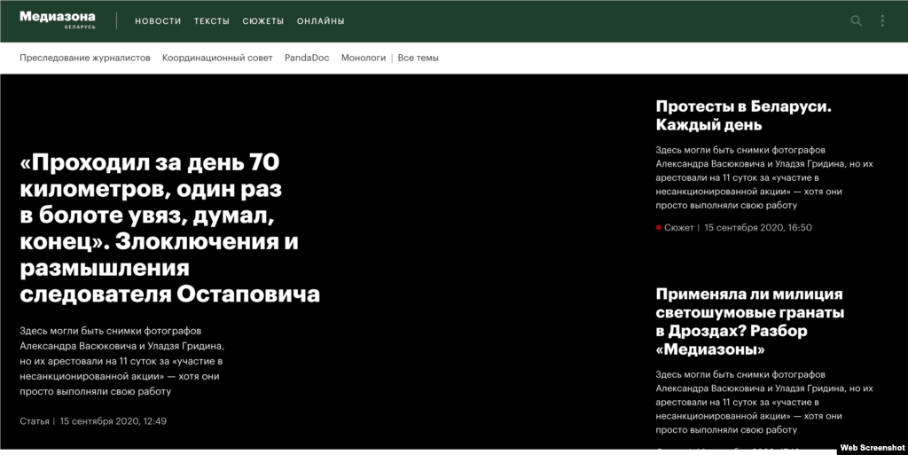
Task: Select Онлайны in the top navigation
Action: (321, 21)
